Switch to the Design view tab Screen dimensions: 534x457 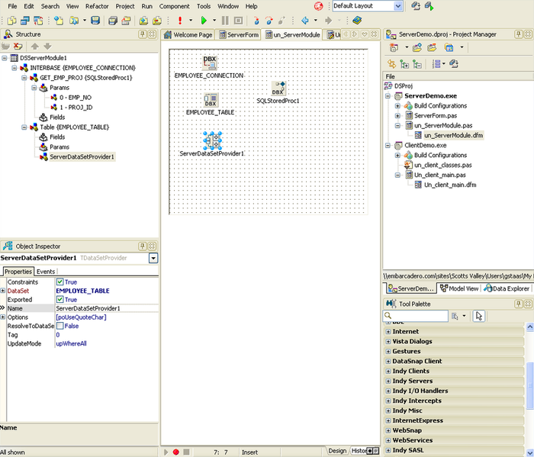337,451
